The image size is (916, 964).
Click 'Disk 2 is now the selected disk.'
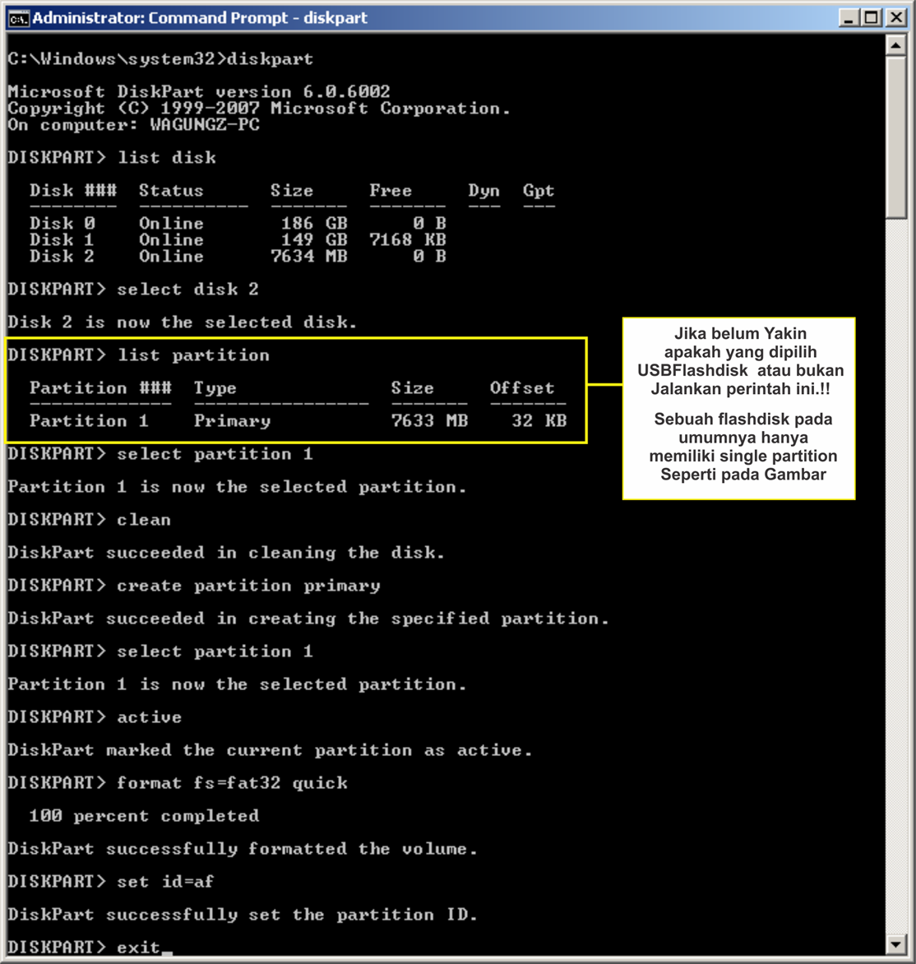182,322
